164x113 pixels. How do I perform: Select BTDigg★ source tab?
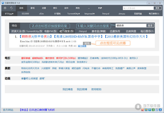9,14
